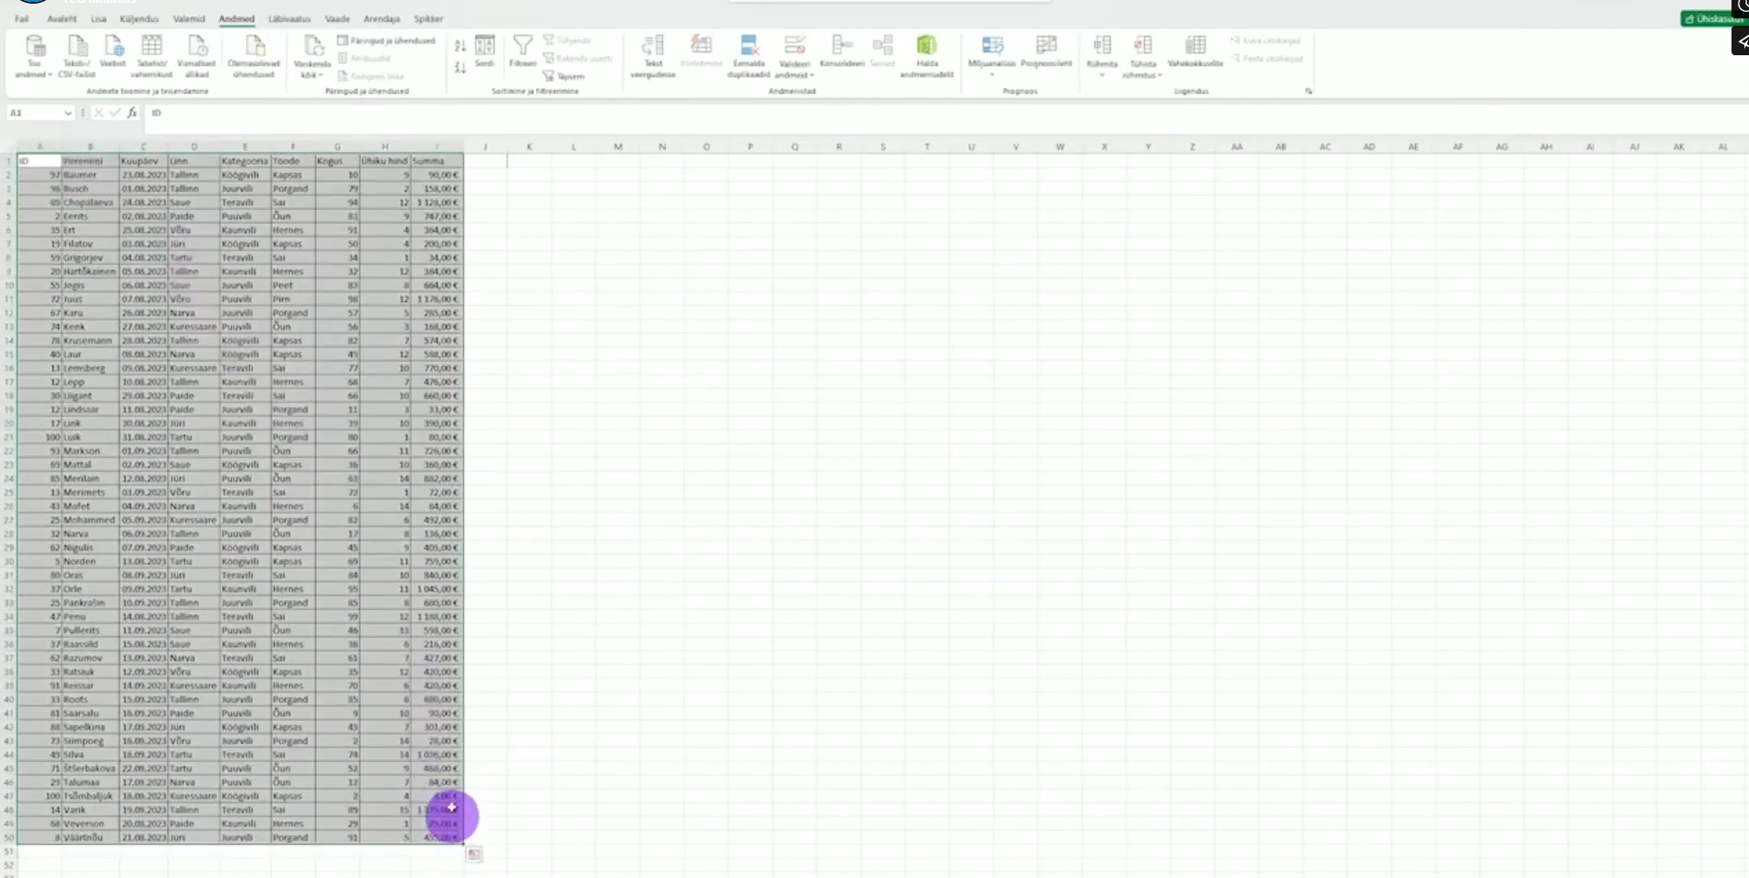The image size is (1749, 878).
Task: Open Viimatised allikad (Recent sources)
Action: click(196, 56)
